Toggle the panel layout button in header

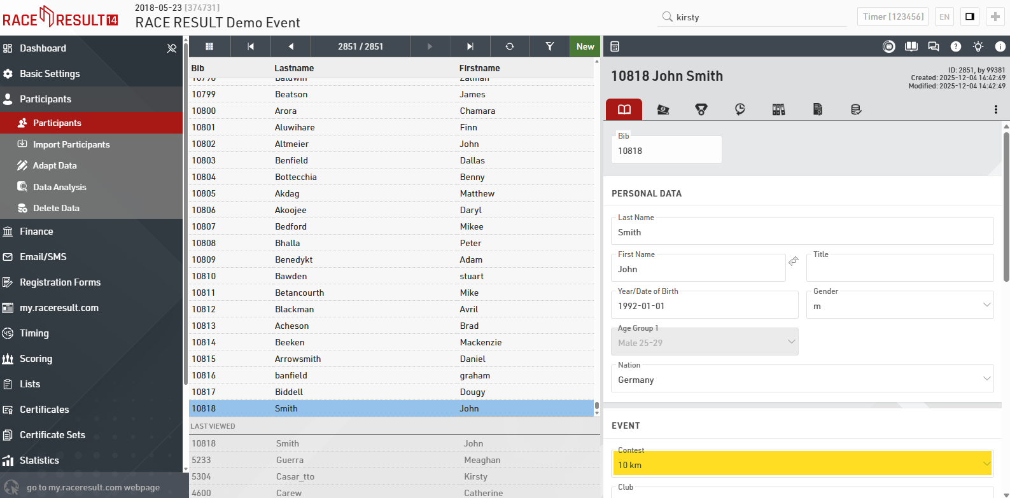(x=970, y=17)
